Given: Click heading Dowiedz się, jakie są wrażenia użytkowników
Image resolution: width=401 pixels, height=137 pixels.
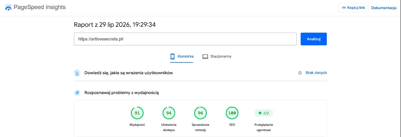Looking at the screenshot, I should (128, 73).
